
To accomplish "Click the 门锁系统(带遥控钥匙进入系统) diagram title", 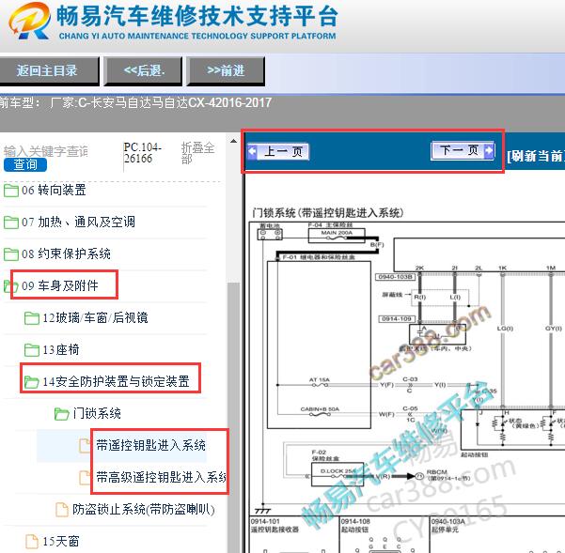I will pyautogui.click(x=328, y=213).
